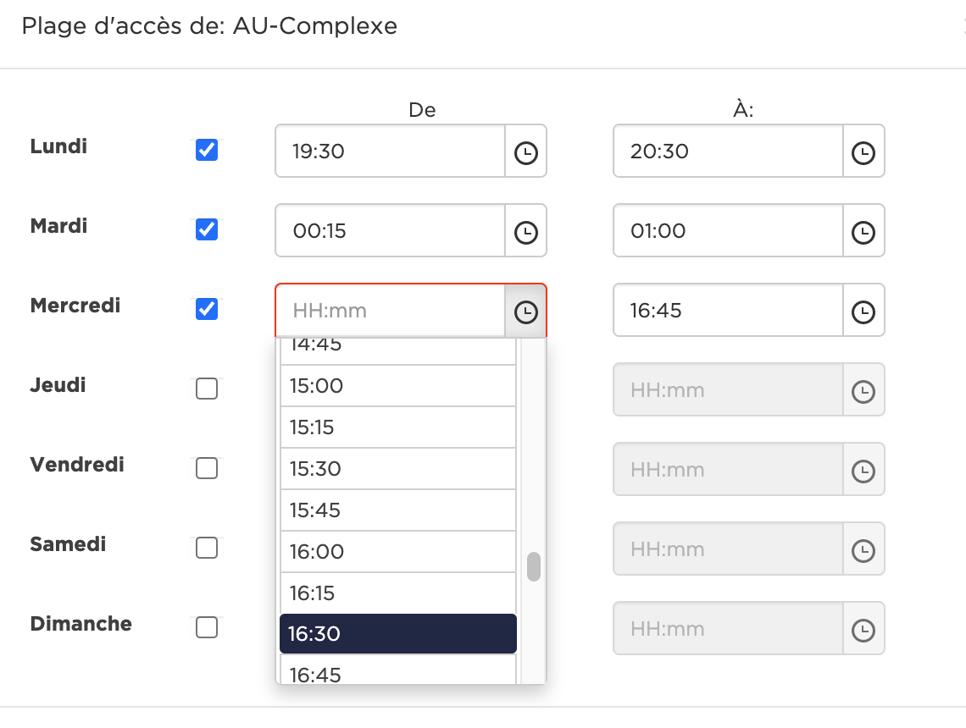Open clock picker for Lundi end time

[x=863, y=152]
